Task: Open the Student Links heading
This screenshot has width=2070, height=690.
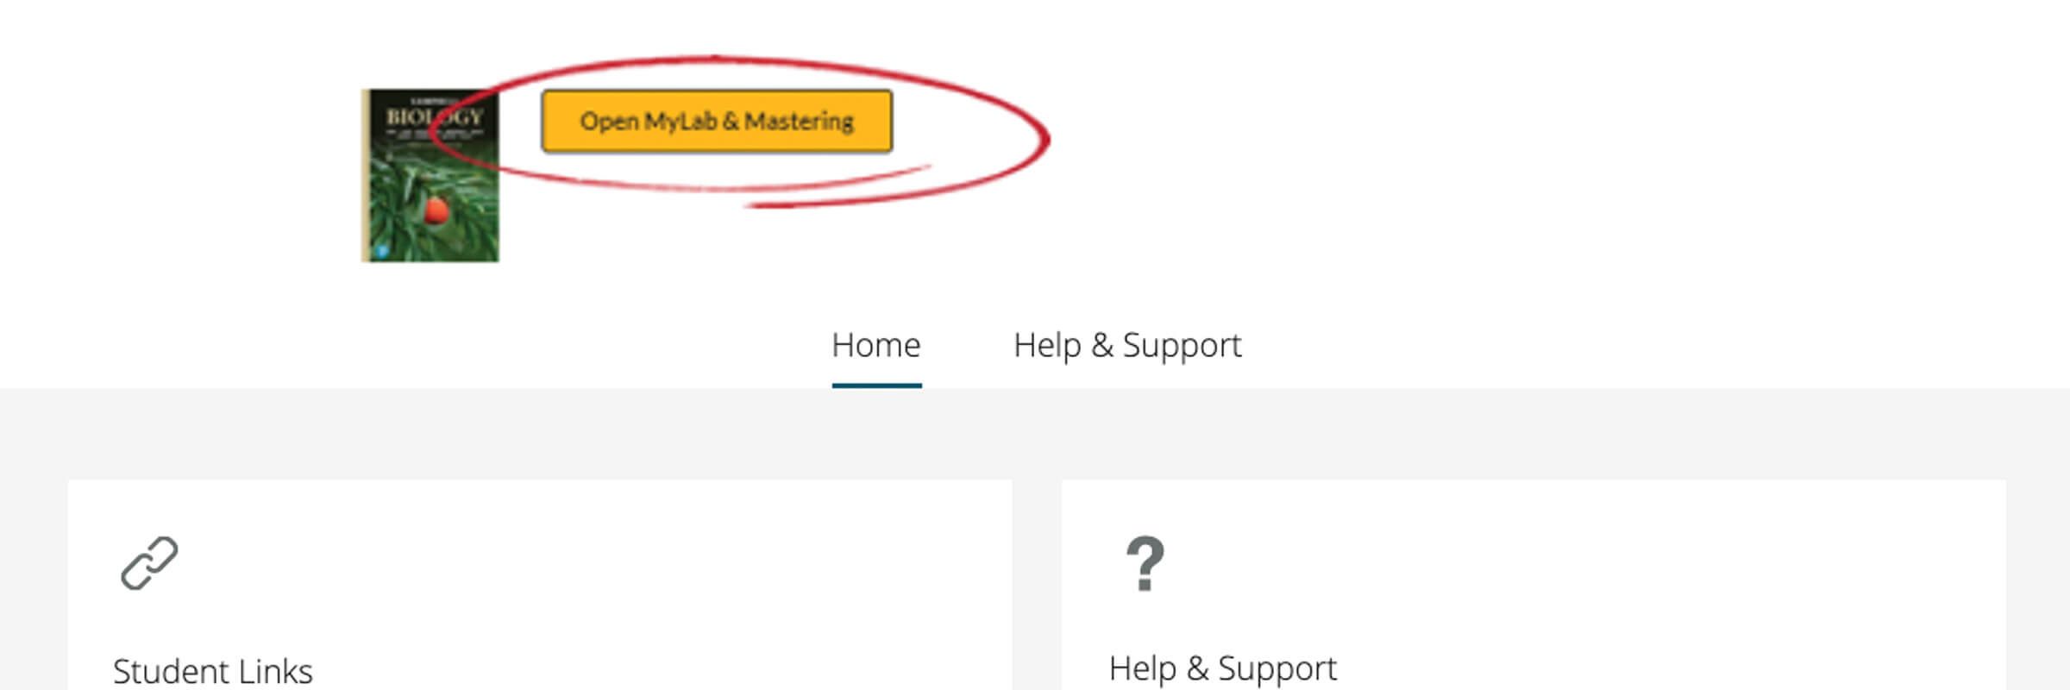Action: coord(212,671)
